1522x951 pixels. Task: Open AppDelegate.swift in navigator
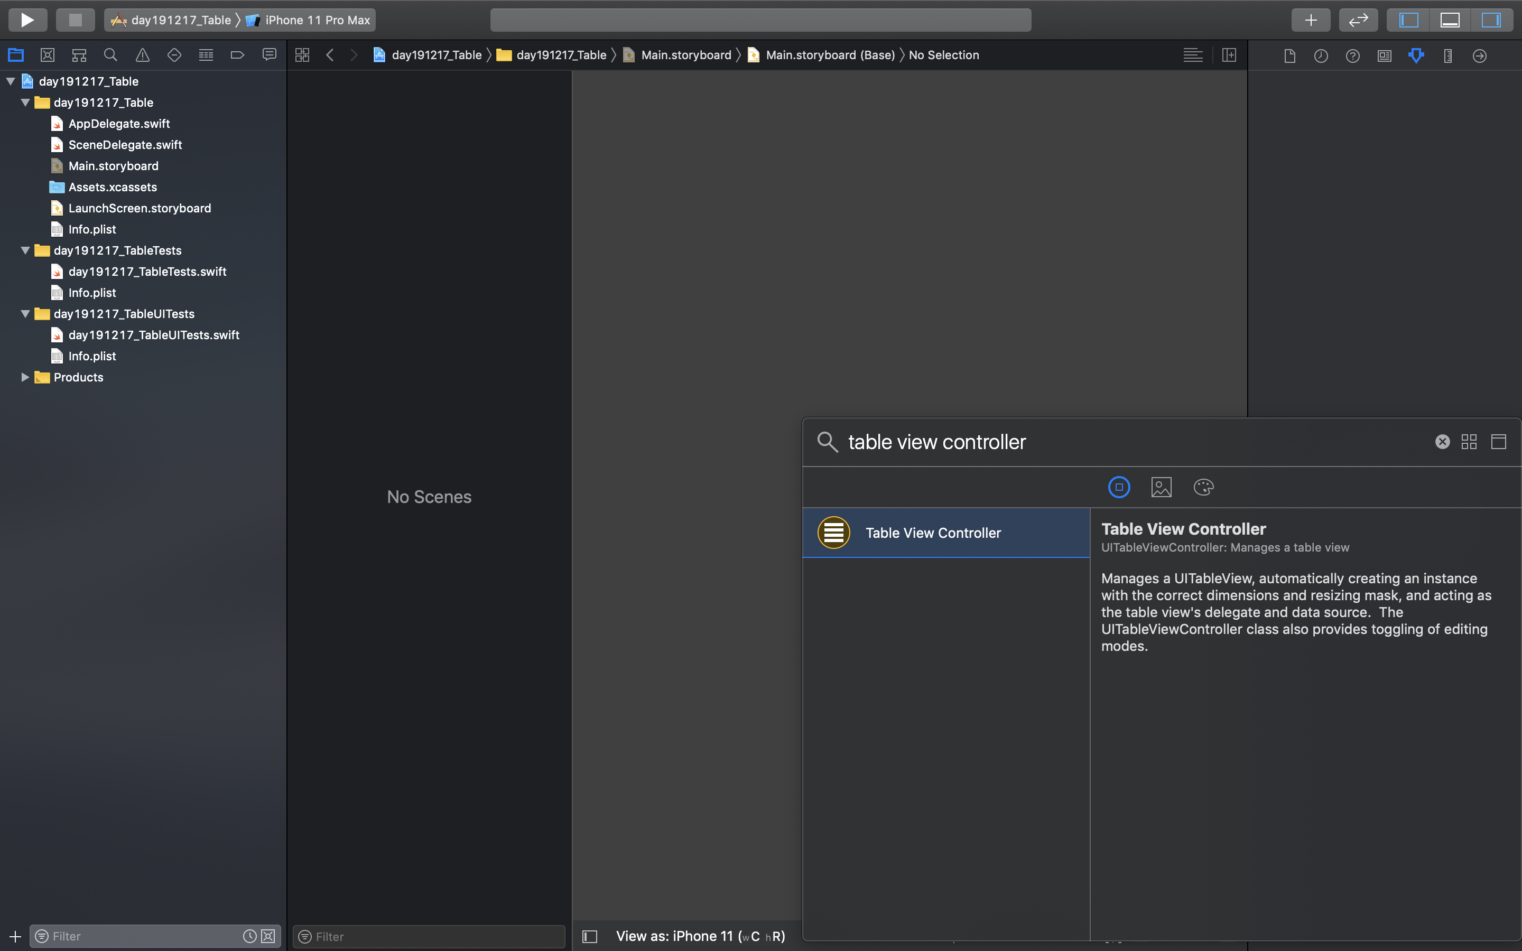coord(119,124)
